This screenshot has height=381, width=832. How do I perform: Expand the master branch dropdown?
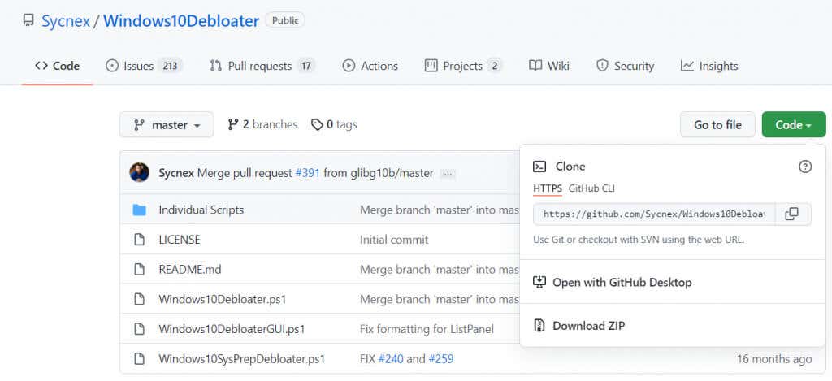[x=167, y=125]
